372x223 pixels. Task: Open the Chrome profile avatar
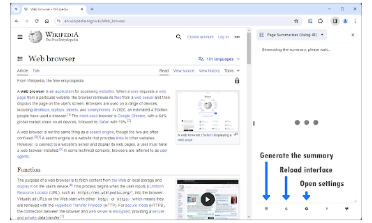[x=345, y=21]
